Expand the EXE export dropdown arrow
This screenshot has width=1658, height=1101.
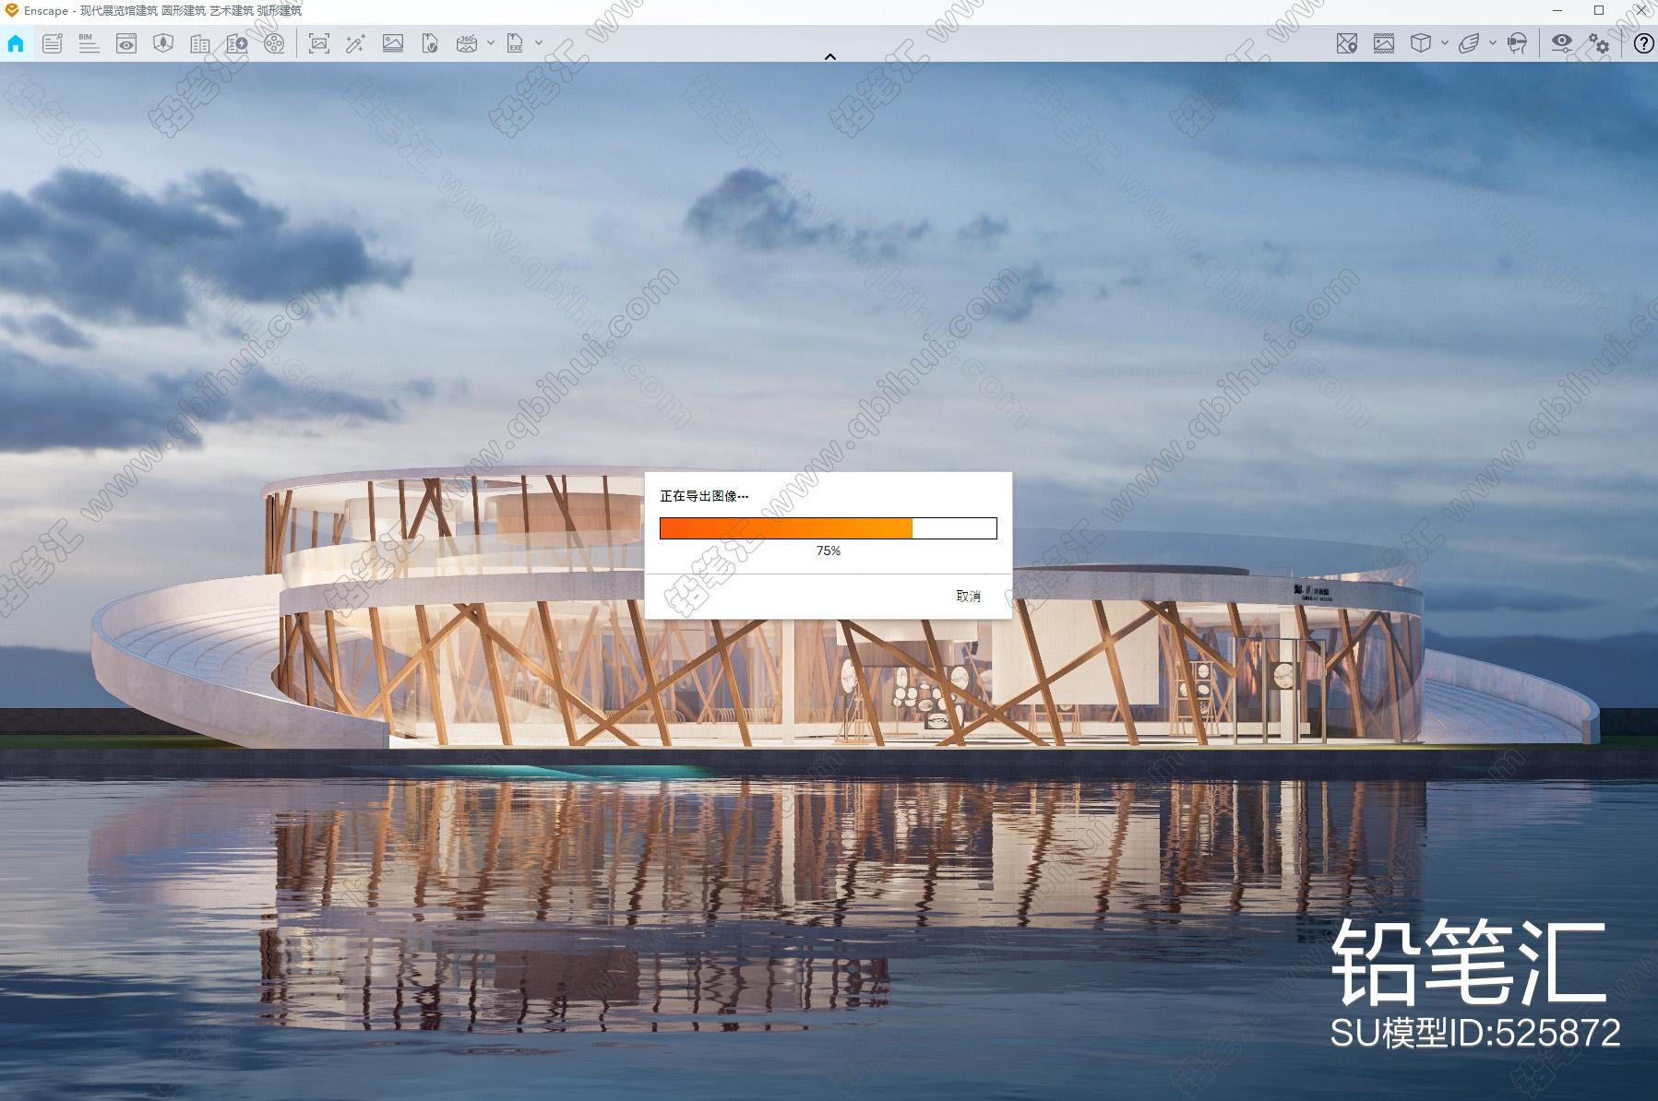[539, 43]
